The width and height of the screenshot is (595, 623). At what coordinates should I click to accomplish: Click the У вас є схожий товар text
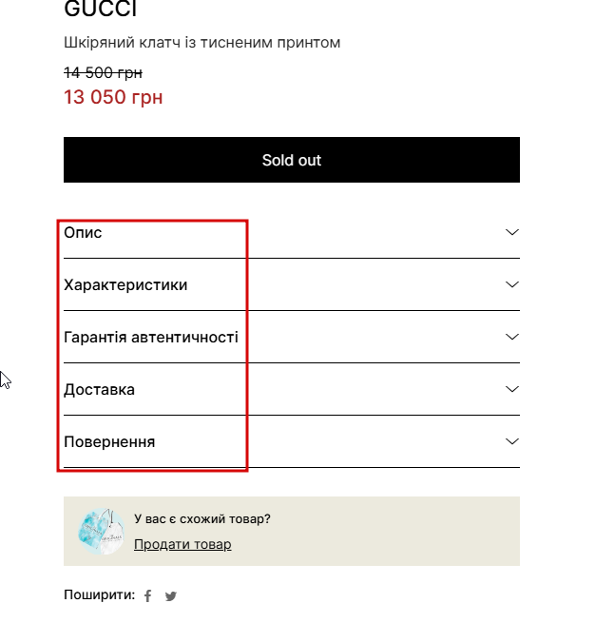pos(202,518)
